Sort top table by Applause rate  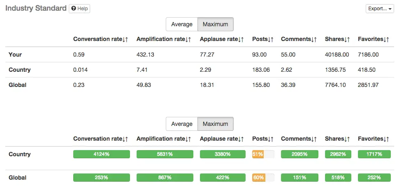click(x=222, y=39)
